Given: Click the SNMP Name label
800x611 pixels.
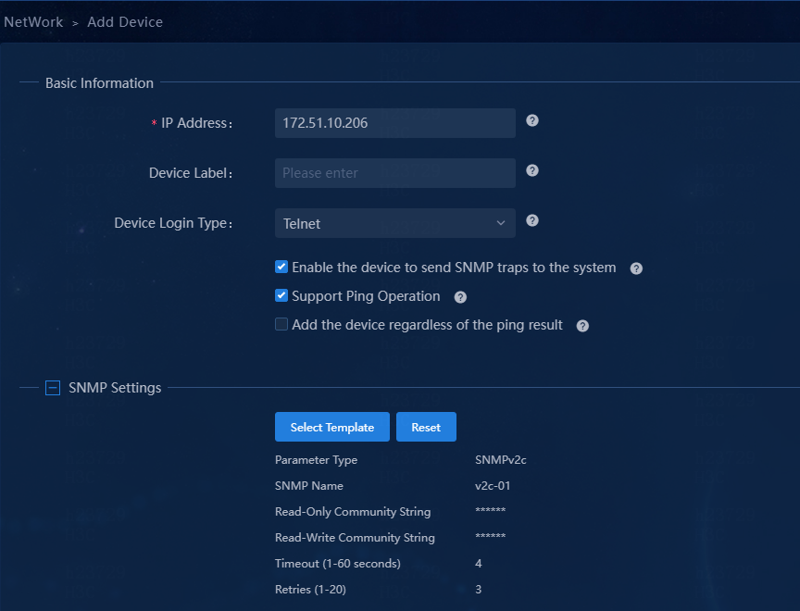Looking at the screenshot, I should [x=308, y=485].
